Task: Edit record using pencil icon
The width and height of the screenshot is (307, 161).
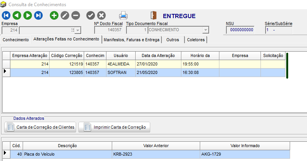Action: coord(65,15)
